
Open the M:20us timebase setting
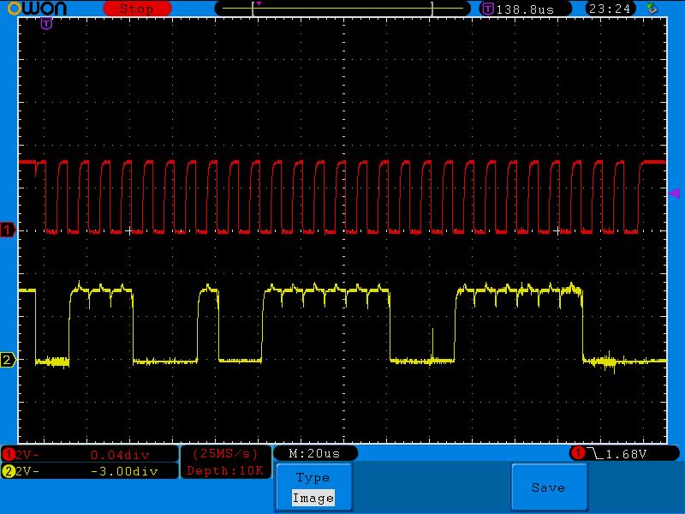click(x=314, y=453)
